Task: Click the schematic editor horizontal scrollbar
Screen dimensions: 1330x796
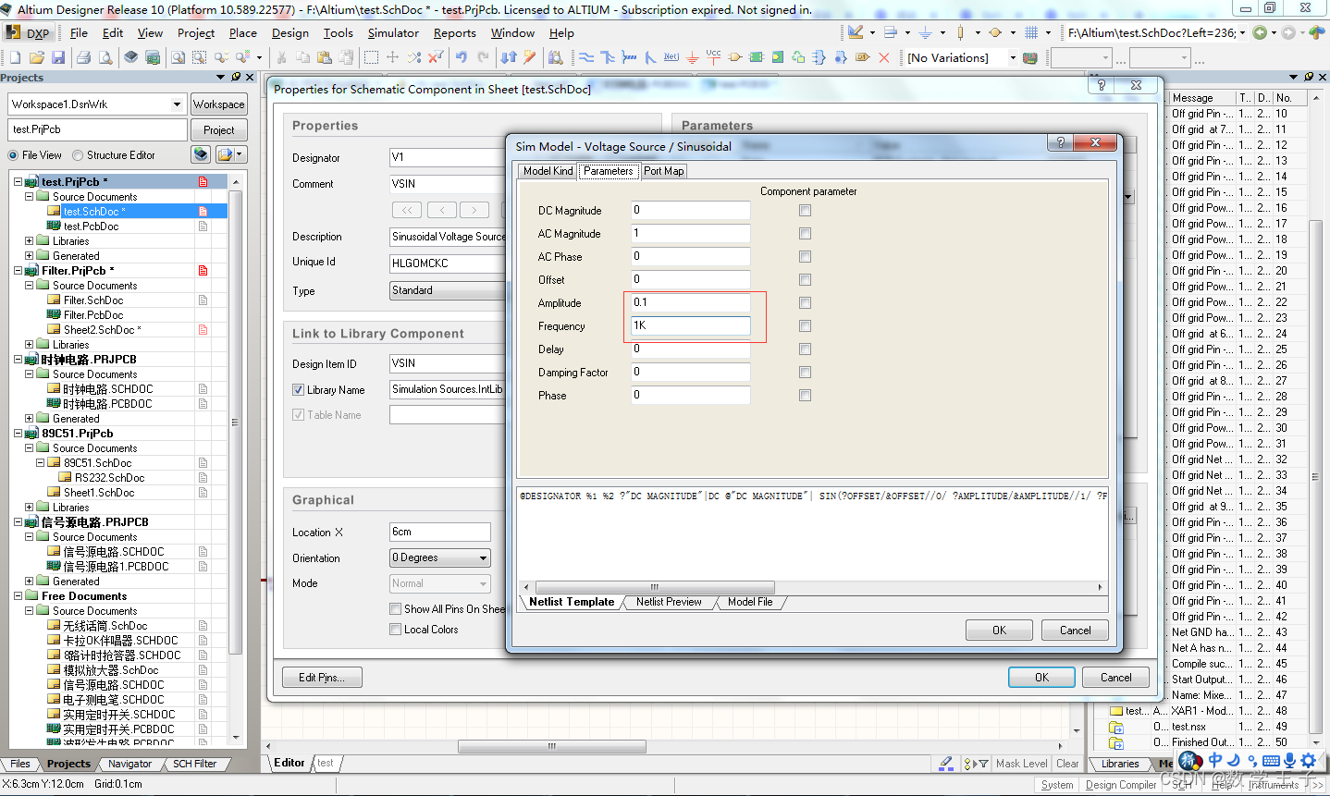Action: click(552, 746)
